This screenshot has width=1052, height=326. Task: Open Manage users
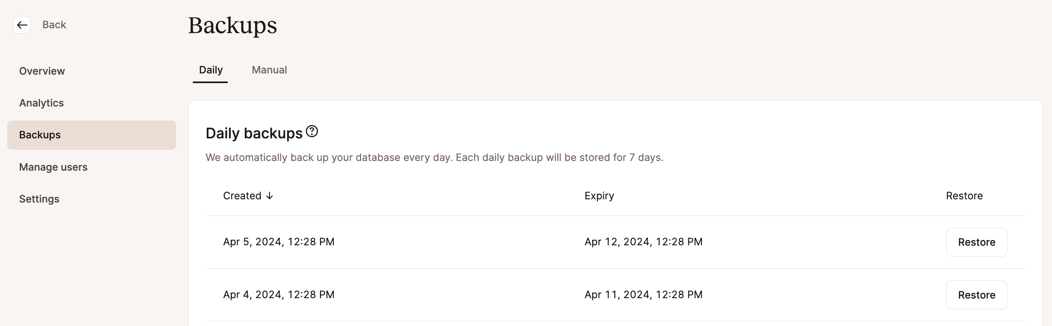(53, 167)
